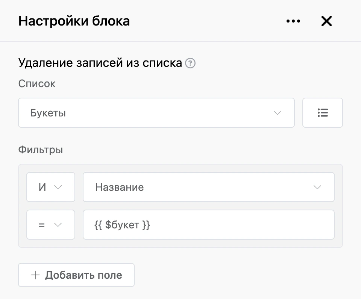Click the {{ $букет }} value field

tap(209, 225)
